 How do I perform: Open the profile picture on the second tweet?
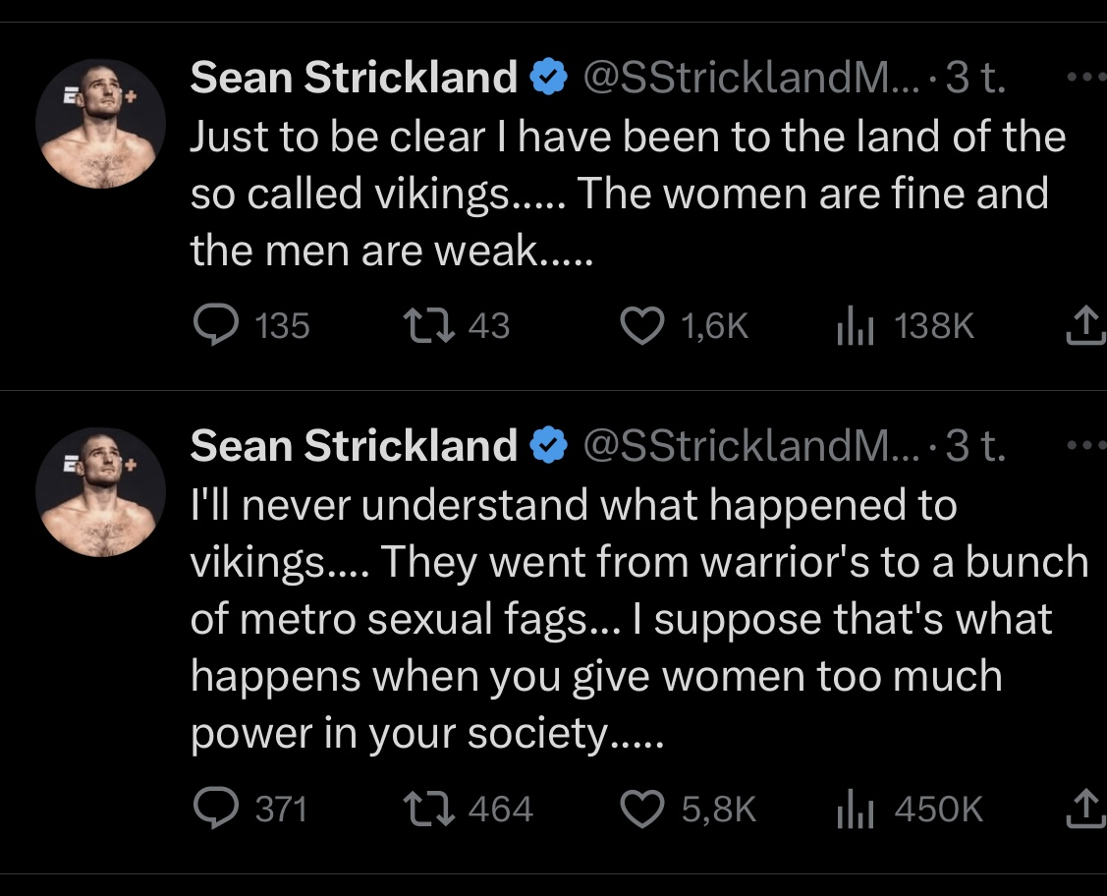click(99, 493)
